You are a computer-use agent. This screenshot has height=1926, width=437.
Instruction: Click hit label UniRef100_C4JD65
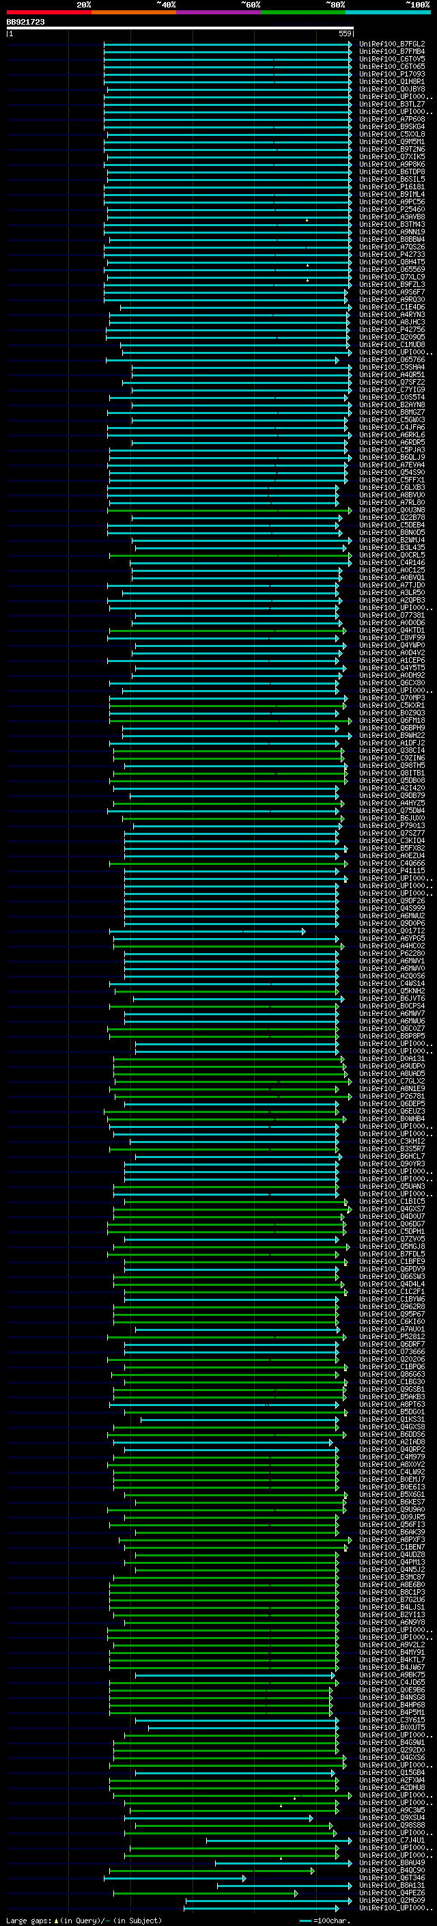coord(392,1682)
